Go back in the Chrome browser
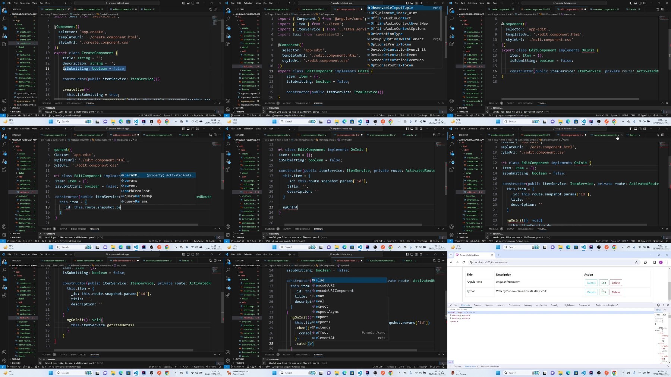The height and width of the screenshot is (377, 671). (451, 262)
